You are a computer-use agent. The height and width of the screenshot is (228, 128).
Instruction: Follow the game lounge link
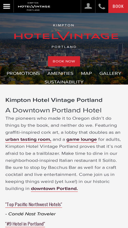pyautogui.click(x=82, y=139)
